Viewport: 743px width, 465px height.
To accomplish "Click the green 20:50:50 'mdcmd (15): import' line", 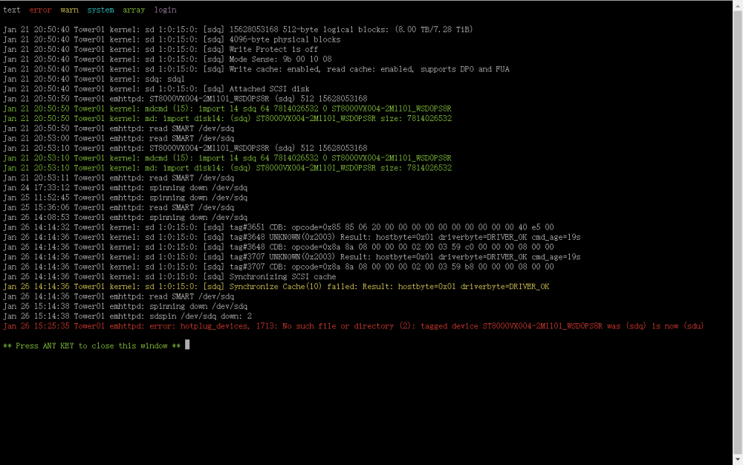I will 227,108.
